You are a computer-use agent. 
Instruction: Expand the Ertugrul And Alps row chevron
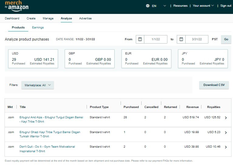point(226,118)
